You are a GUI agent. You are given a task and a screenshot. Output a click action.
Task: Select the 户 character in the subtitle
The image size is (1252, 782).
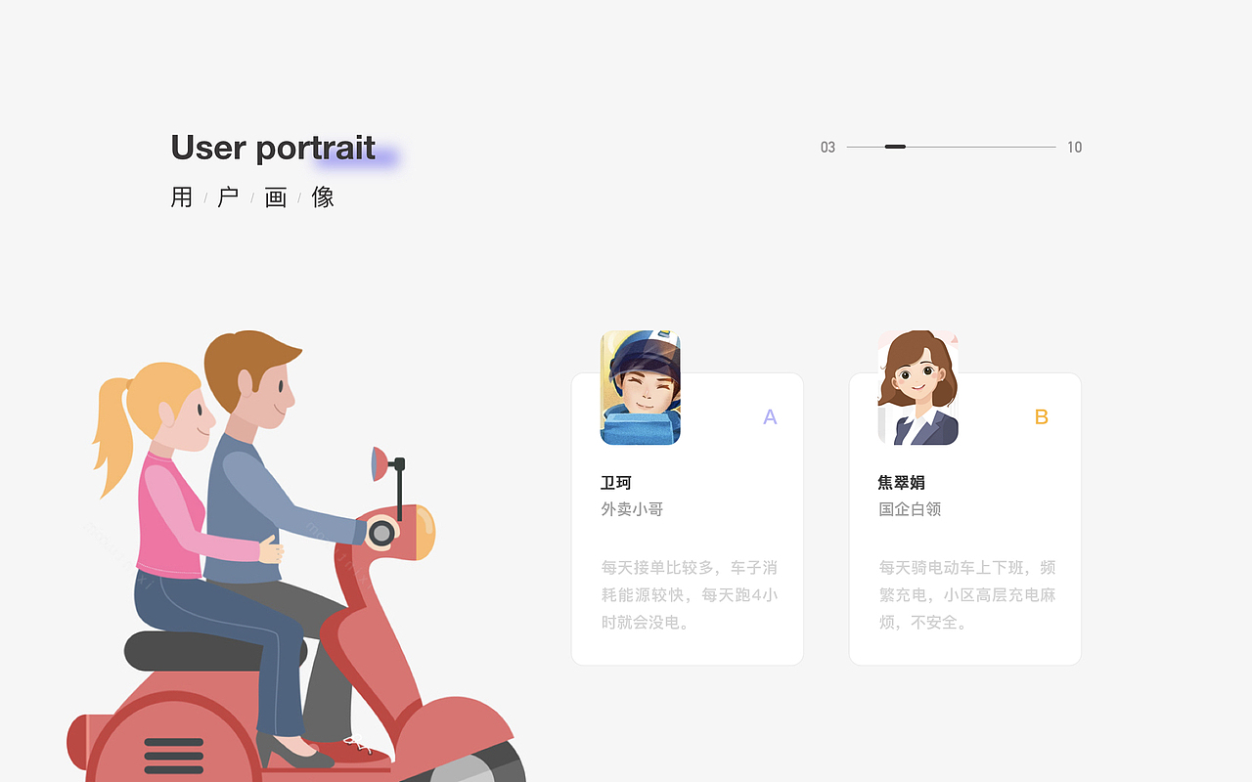click(228, 196)
